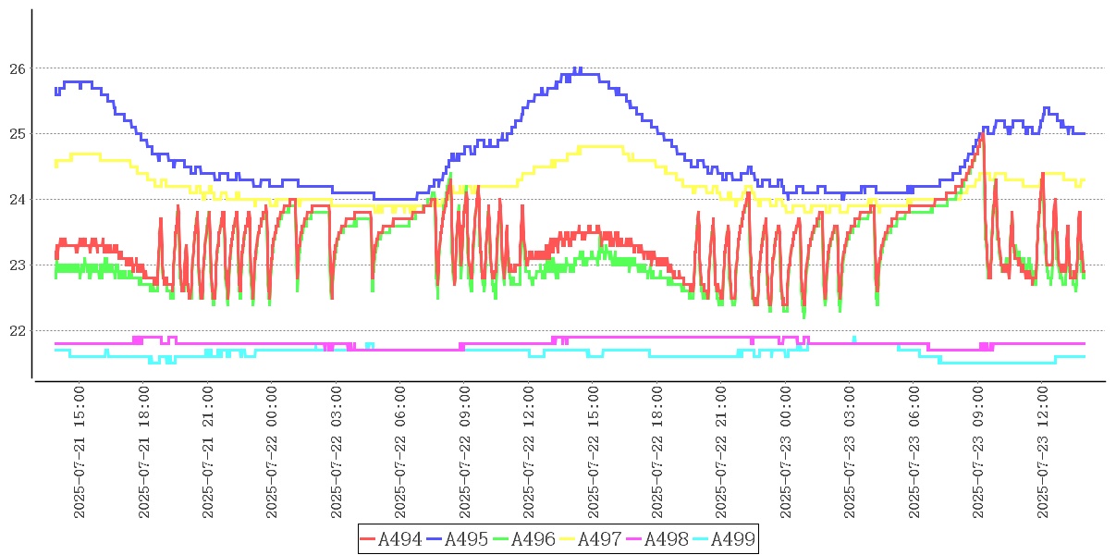
Task: Click the 2025-07-21 15:00 x-axis label
Action: [80, 453]
